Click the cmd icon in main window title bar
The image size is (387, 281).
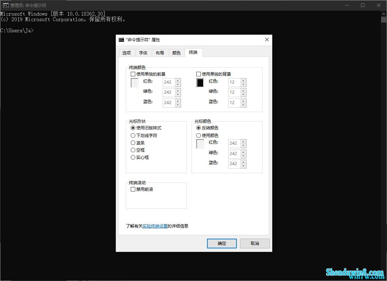point(6,6)
